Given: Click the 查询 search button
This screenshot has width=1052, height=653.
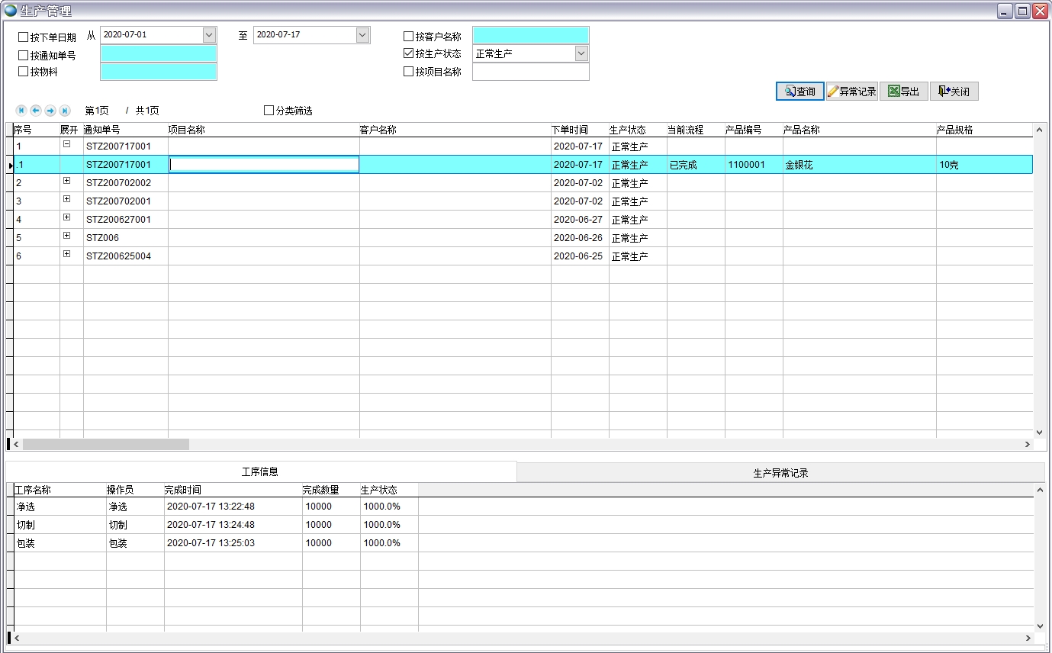Looking at the screenshot, I should 799,92.
